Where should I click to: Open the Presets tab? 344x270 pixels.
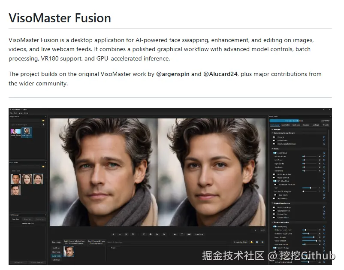(326, 125)
